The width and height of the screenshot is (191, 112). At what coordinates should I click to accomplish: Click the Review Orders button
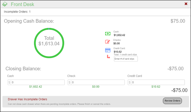click(x=172, y=101)
